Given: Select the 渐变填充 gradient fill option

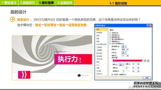Looking at the screenshot, I should [x=115, y=37].
